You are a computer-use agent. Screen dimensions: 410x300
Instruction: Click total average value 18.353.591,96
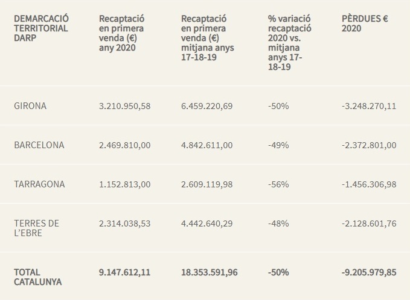click(209, 272)
